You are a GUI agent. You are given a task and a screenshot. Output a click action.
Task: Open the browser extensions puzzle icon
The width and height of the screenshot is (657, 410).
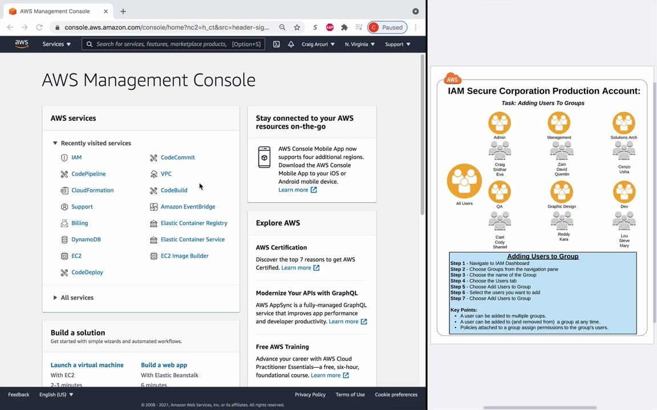point(344,27)
